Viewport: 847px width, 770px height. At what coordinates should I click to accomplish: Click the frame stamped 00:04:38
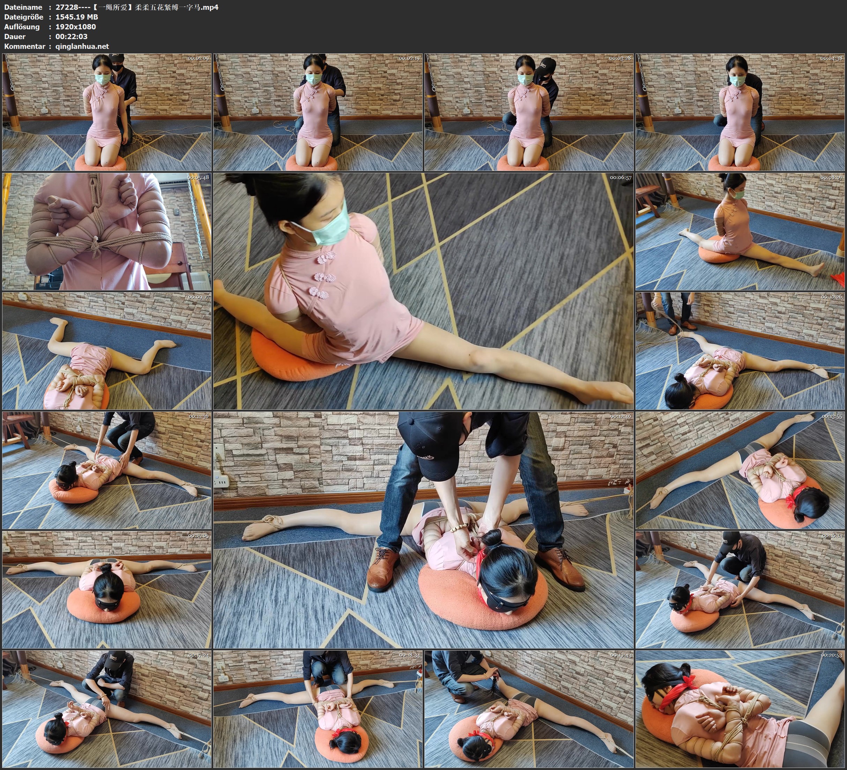tap(740, 112)
